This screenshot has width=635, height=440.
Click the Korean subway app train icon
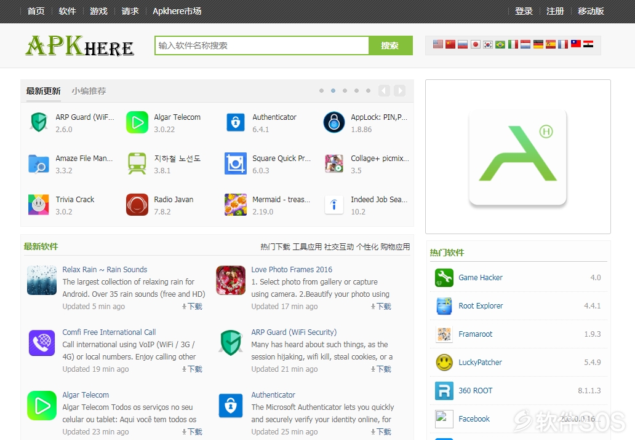click(137, 164)
